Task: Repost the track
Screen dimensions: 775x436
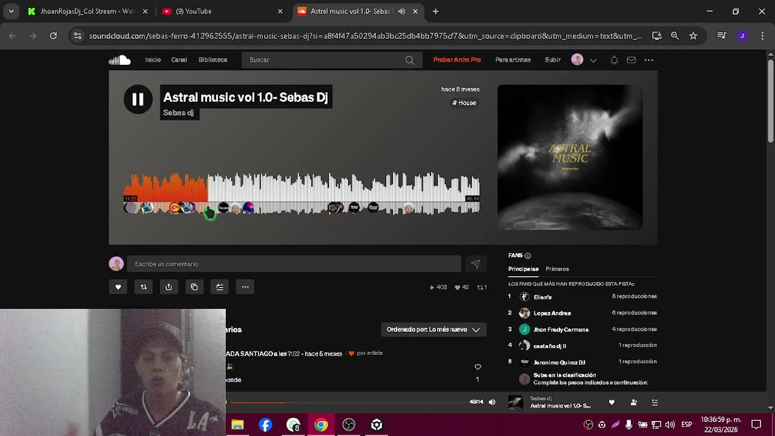Action: coord(143,287)
